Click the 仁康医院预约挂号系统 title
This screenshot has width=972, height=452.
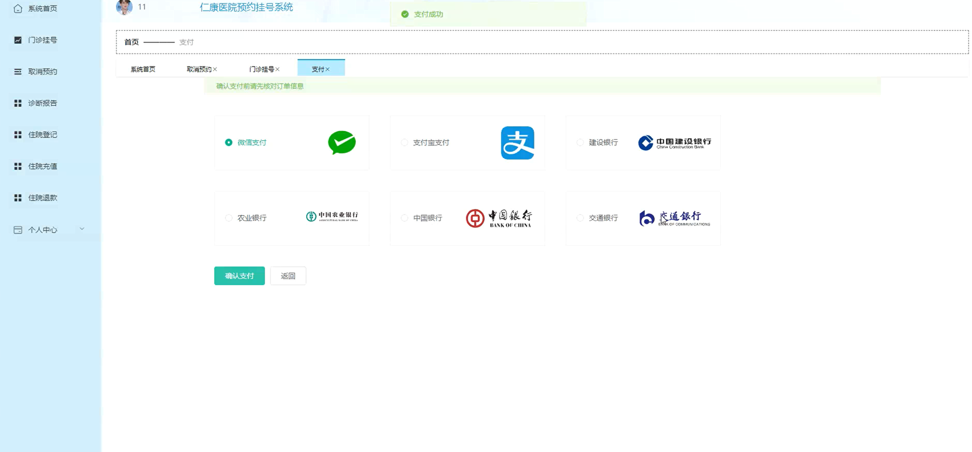[x=246, y=7]
